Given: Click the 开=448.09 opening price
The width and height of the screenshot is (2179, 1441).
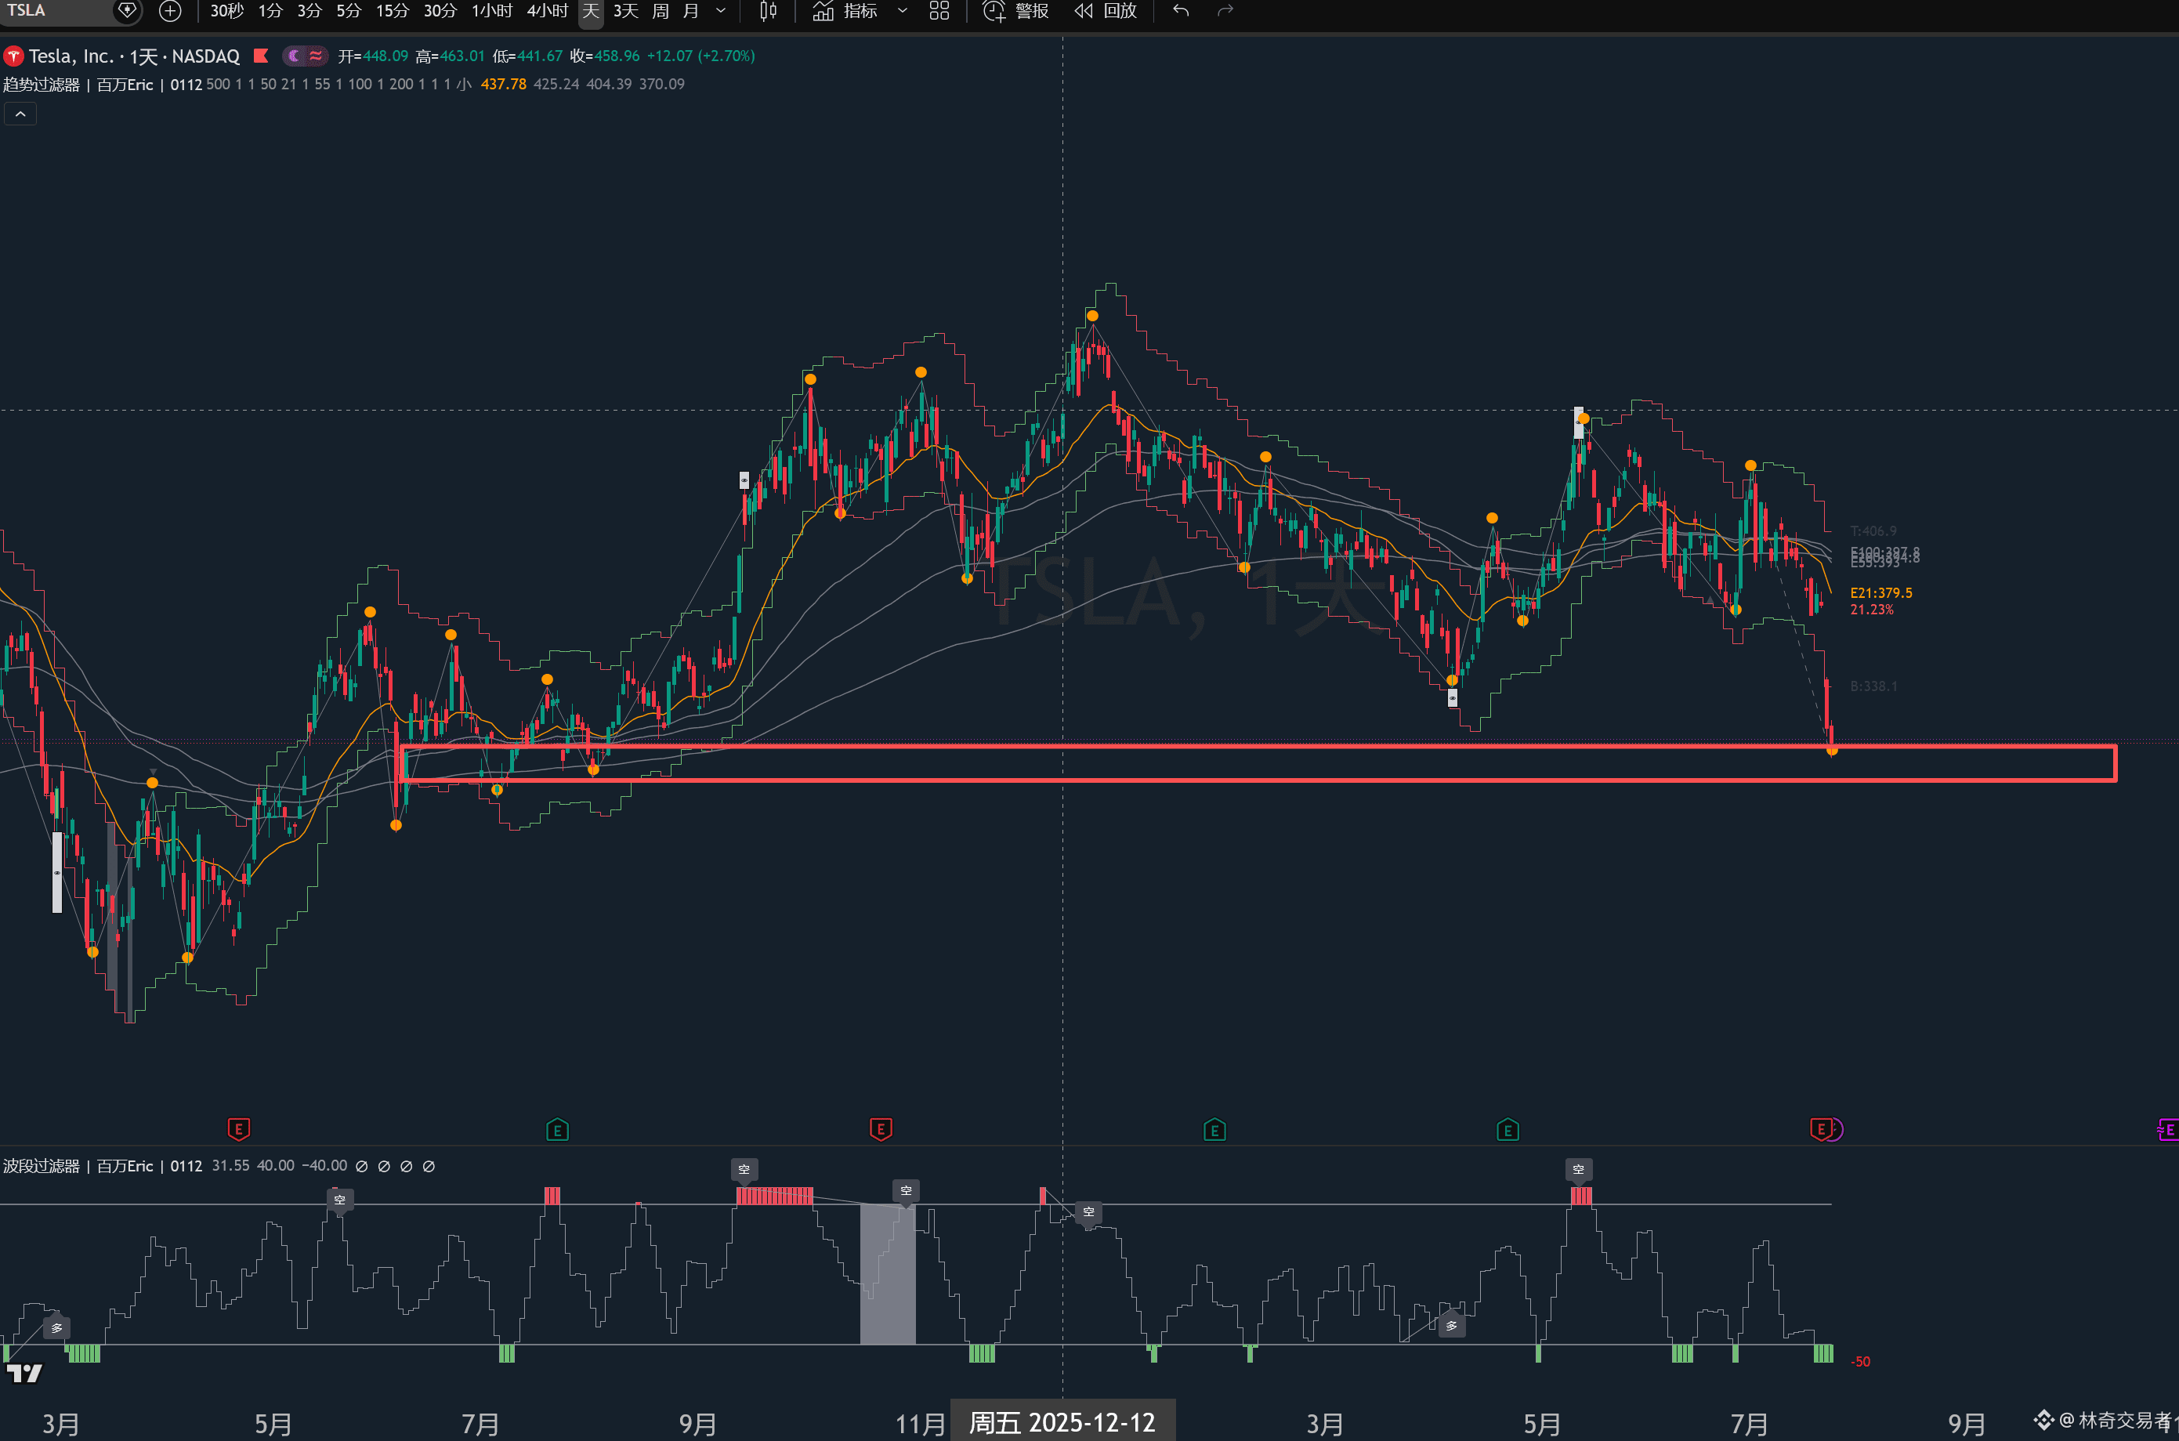Looking at the screenshot, I should point(373,56).
